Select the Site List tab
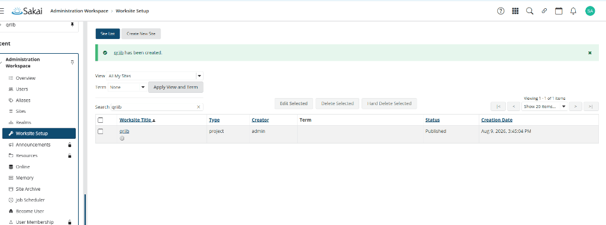 tap(108, 34)
